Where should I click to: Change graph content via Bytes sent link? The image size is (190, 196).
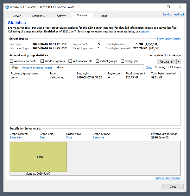[x=16, y=138]
